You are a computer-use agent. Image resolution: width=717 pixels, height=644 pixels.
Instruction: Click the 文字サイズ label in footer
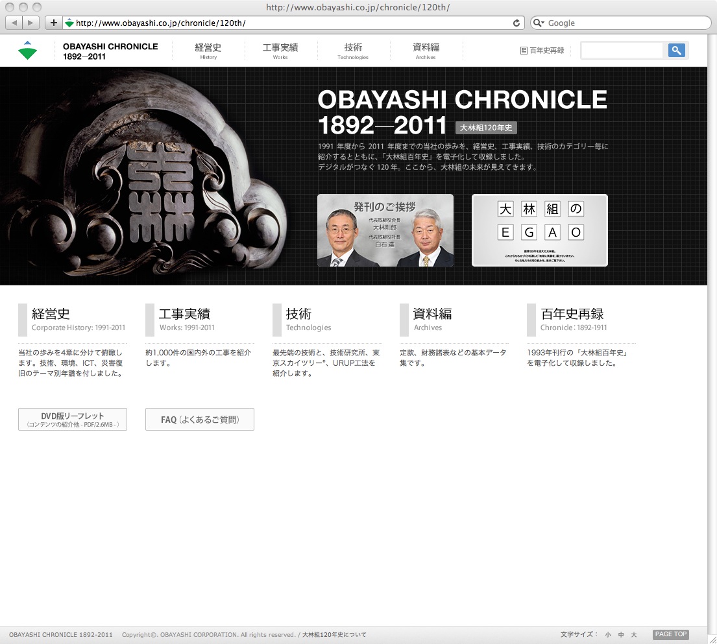[578, 634]
